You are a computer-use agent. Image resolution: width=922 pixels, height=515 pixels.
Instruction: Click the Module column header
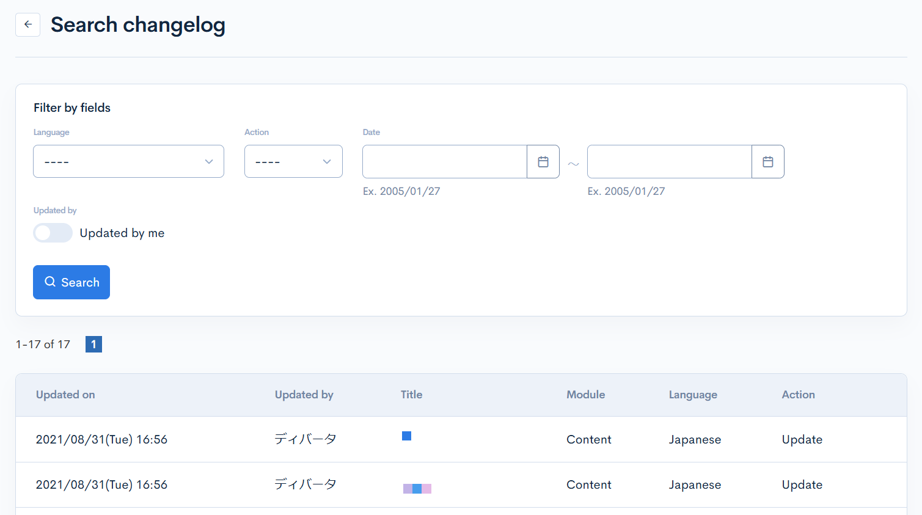tap(585, 395)
